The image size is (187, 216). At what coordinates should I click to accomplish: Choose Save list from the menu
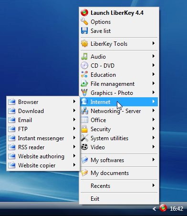pos(119,31)
